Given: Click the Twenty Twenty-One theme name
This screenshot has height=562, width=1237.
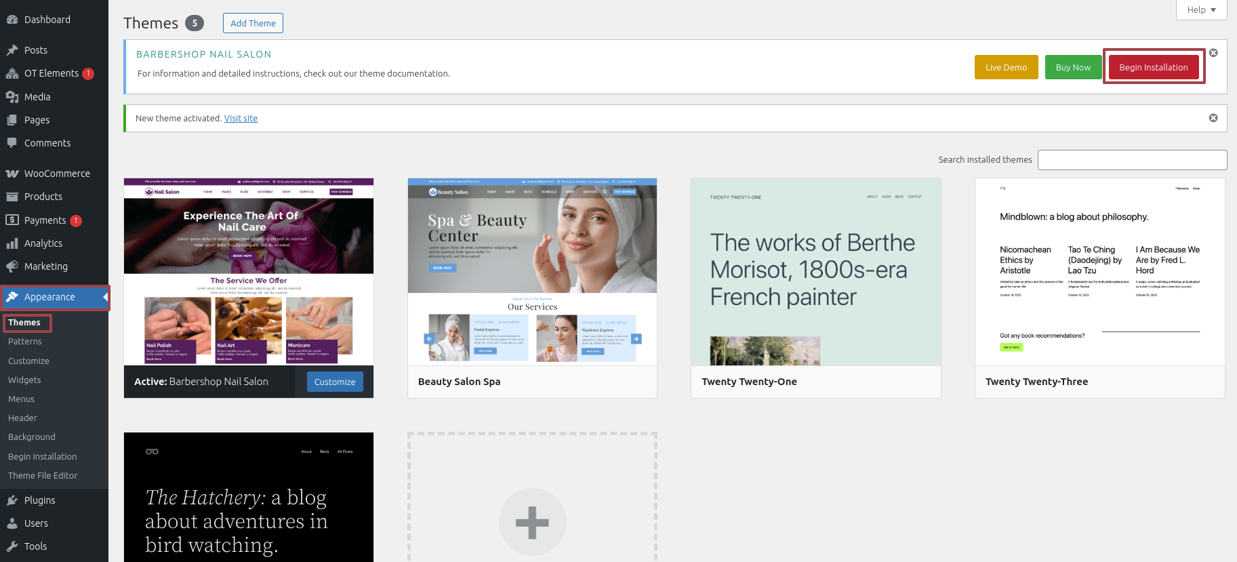Looking at the screenshot, I should (x=750, y=382).
